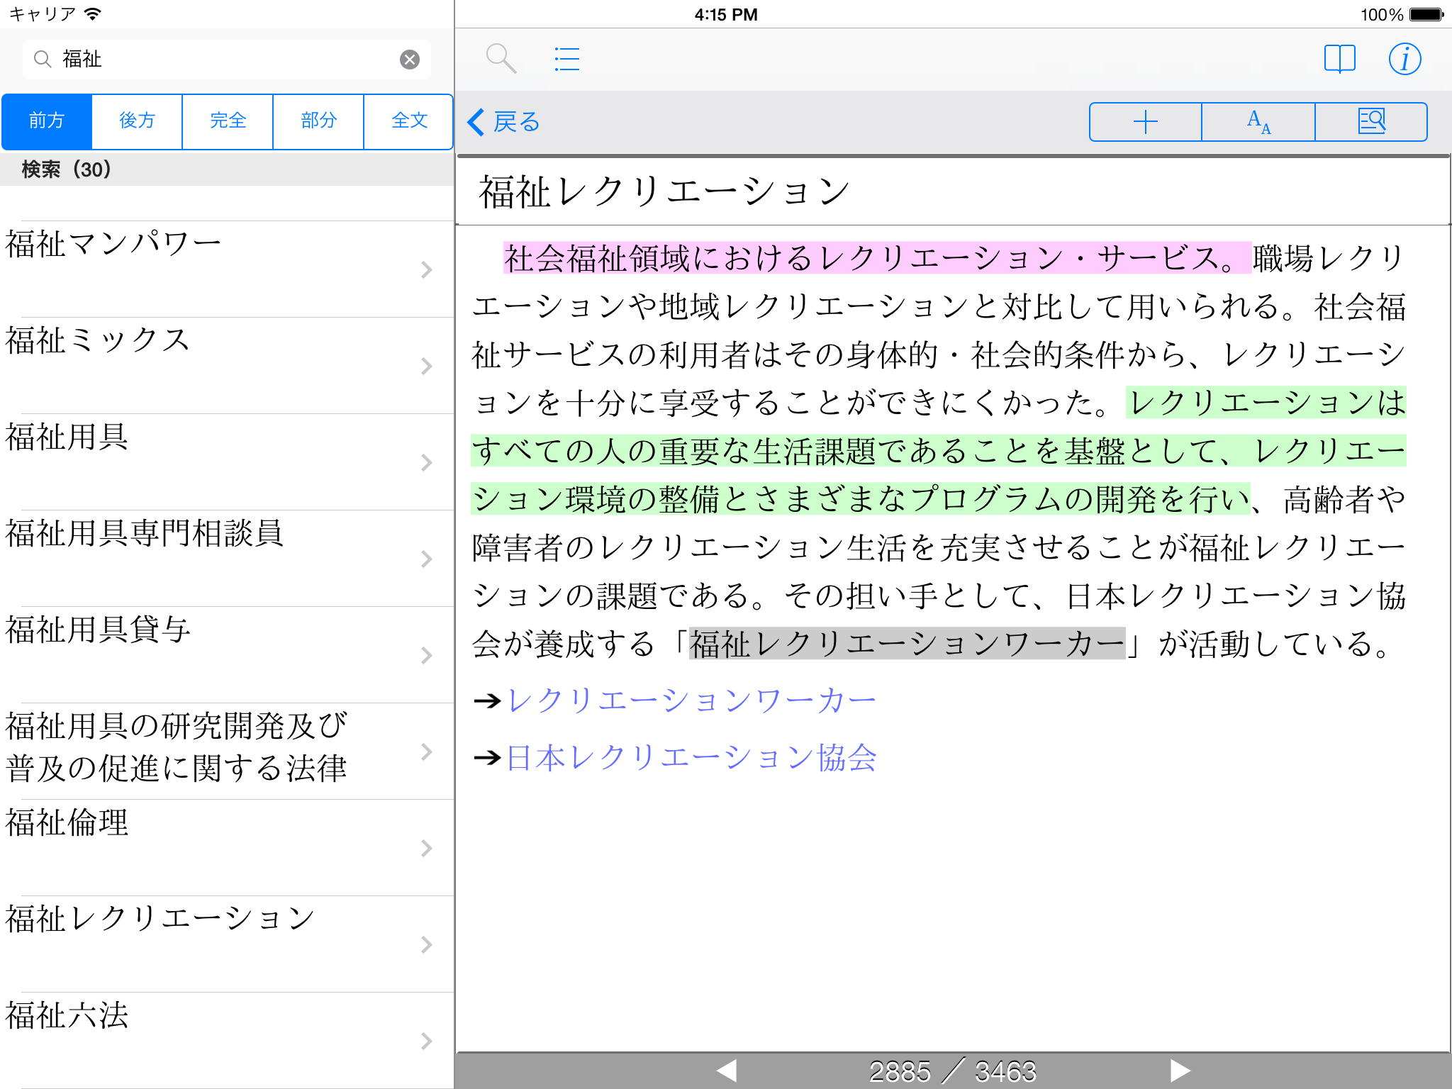The height and width of the screenshot is (1089, 1452).
Task: Switch to 後方 suffix search mode
Action: coord(137,121)
